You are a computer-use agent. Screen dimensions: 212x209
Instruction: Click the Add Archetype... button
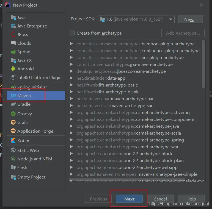(183, 33)
